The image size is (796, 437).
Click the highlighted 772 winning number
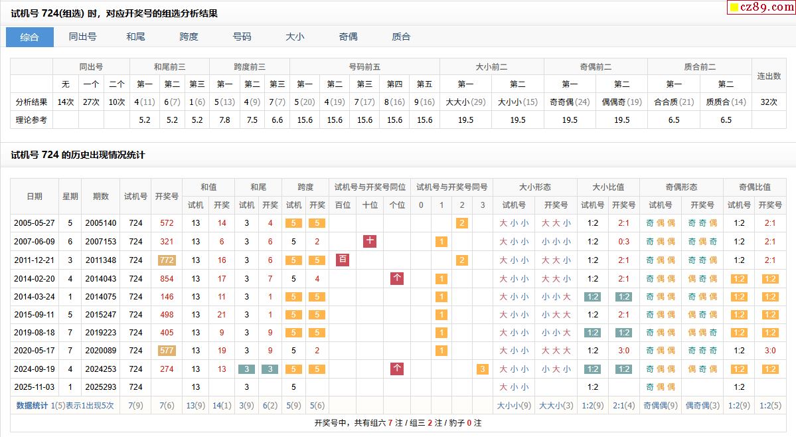pos(167,260)
